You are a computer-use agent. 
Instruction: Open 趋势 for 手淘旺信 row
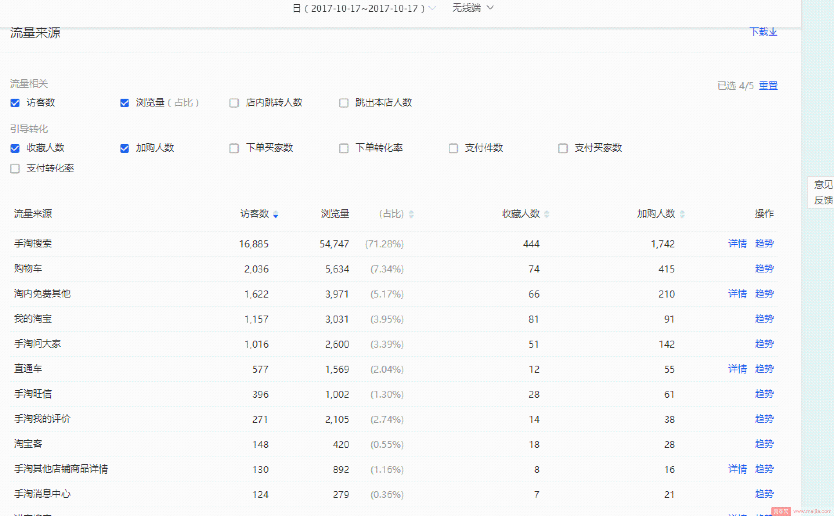[x=764, y=394]
